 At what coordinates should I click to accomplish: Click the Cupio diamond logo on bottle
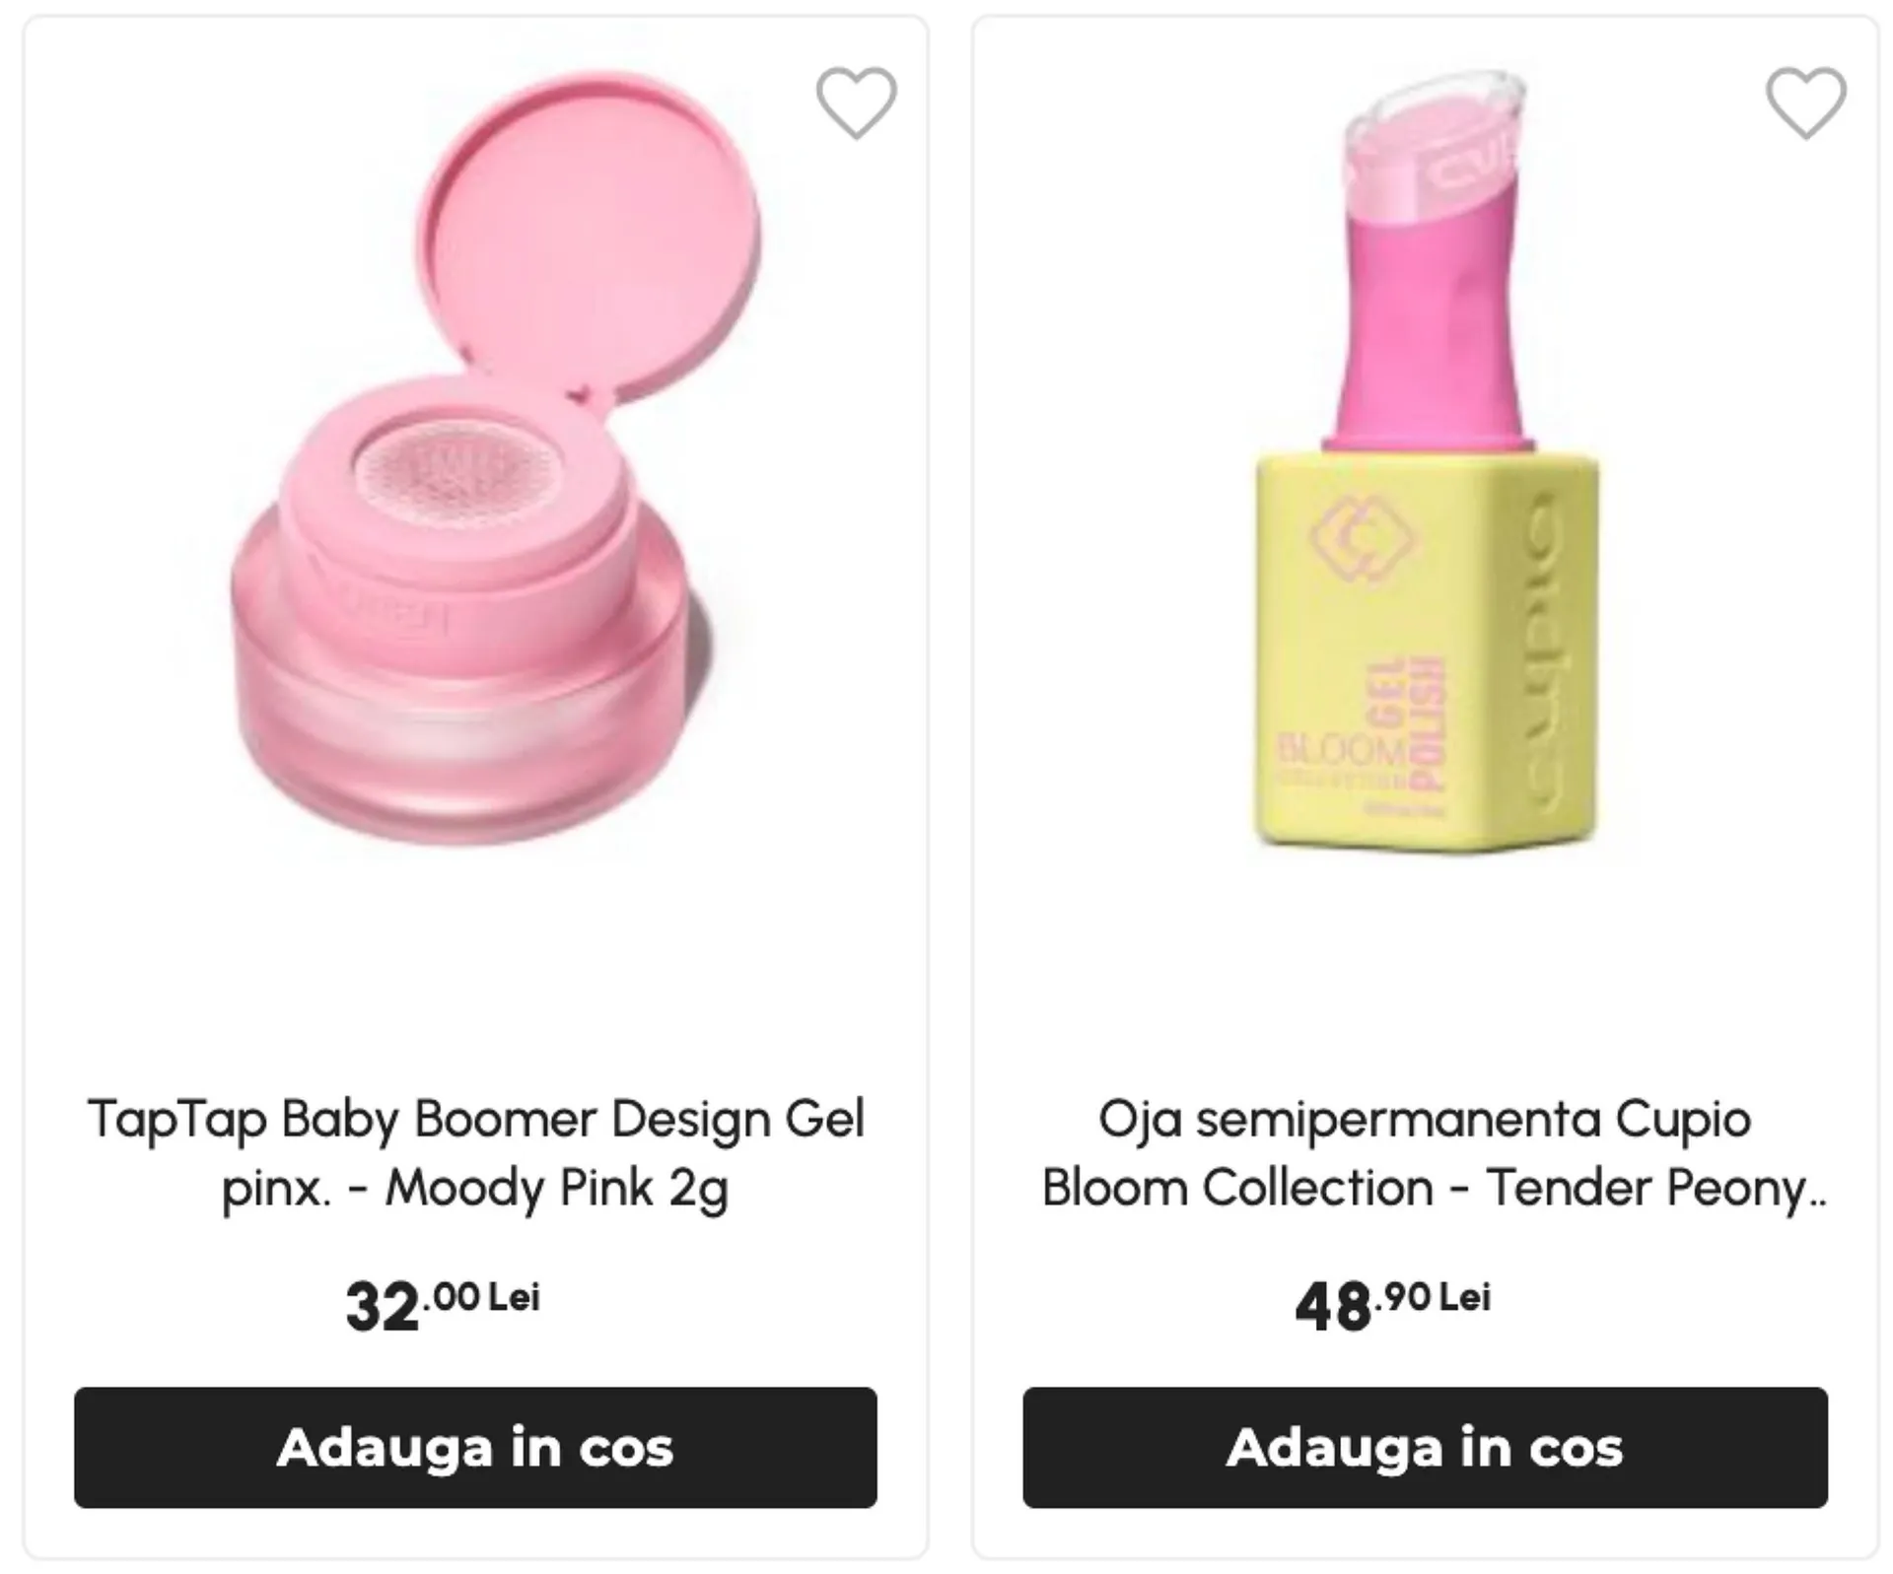[1367, 537]
